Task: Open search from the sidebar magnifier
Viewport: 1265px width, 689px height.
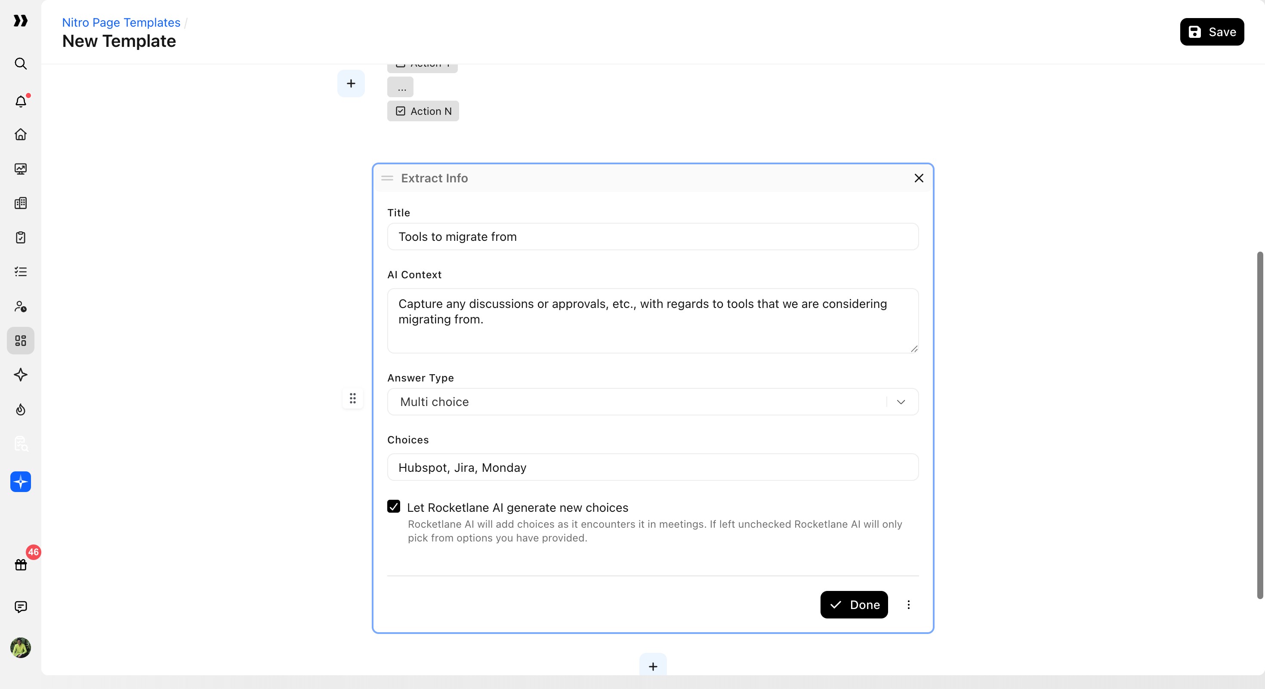Action: 21,64
